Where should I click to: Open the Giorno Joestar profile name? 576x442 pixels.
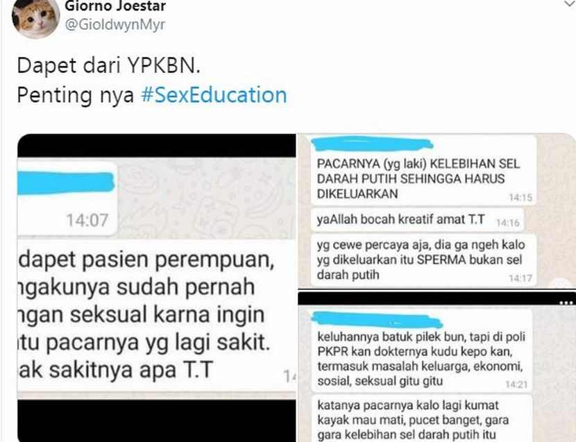[115, 6]
